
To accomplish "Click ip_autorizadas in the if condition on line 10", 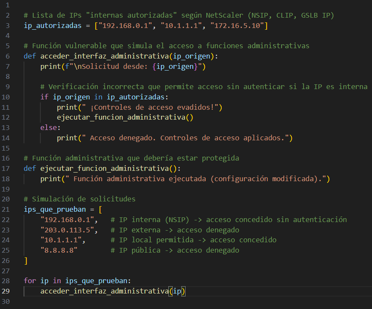I will coord(136,97).
